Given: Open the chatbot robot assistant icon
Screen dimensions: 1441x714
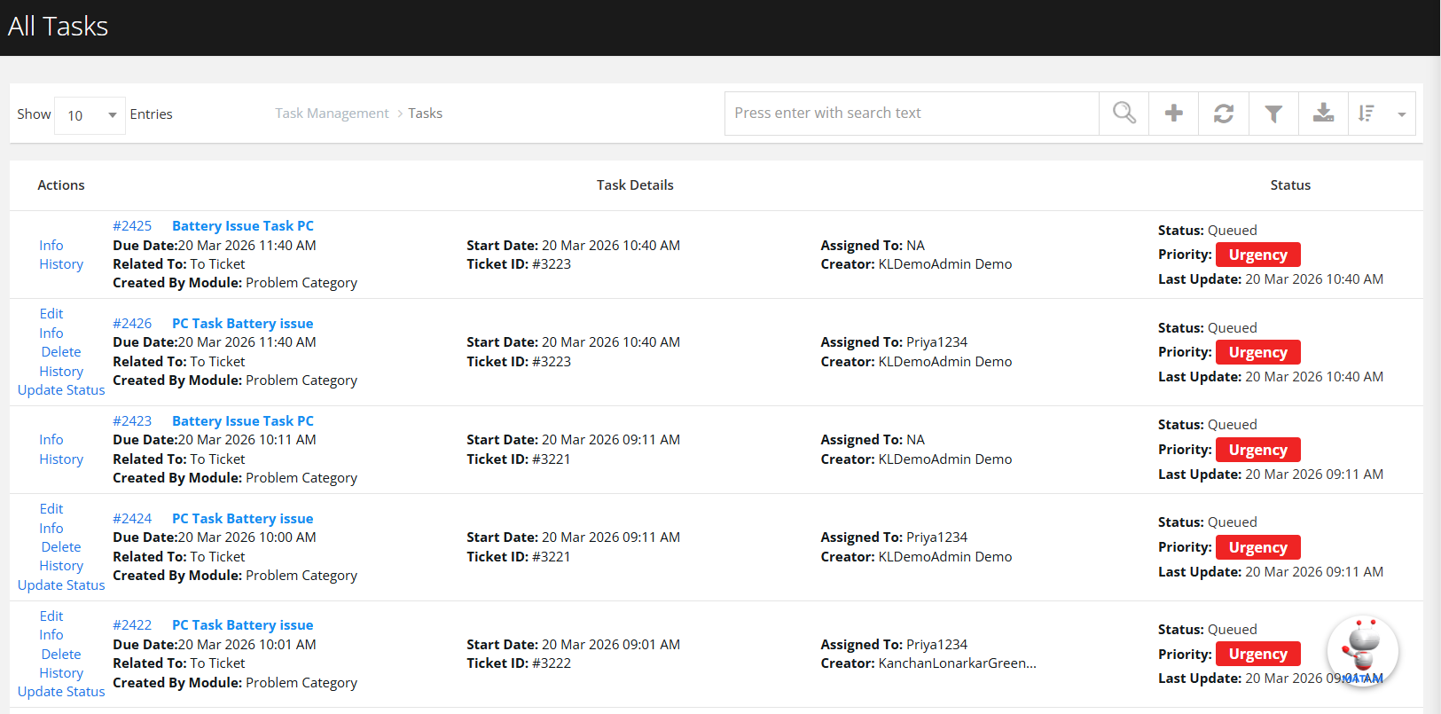Looking at the screenshot, I should (x=1362, y=650).
